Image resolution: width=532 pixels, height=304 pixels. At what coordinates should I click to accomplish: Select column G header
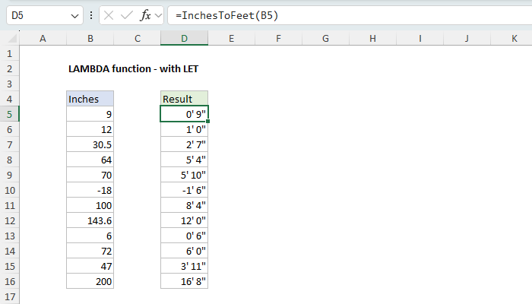[x=326, y=38]
